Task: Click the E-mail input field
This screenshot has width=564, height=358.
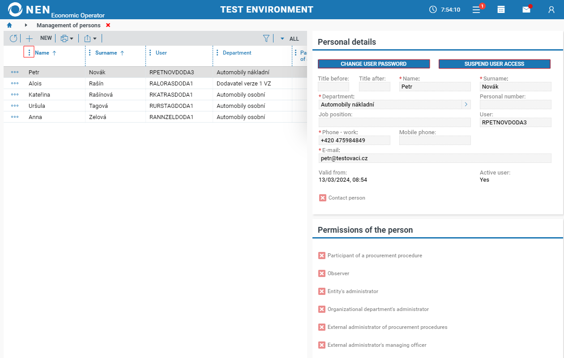Action: 434,158
